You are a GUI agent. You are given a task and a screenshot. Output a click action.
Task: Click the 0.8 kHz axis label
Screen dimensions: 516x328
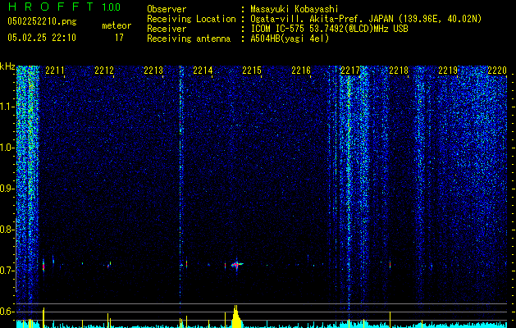pos(7,230)
